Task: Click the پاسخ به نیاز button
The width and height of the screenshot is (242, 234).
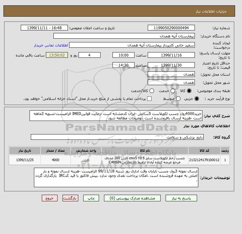Action: point(181,198)
